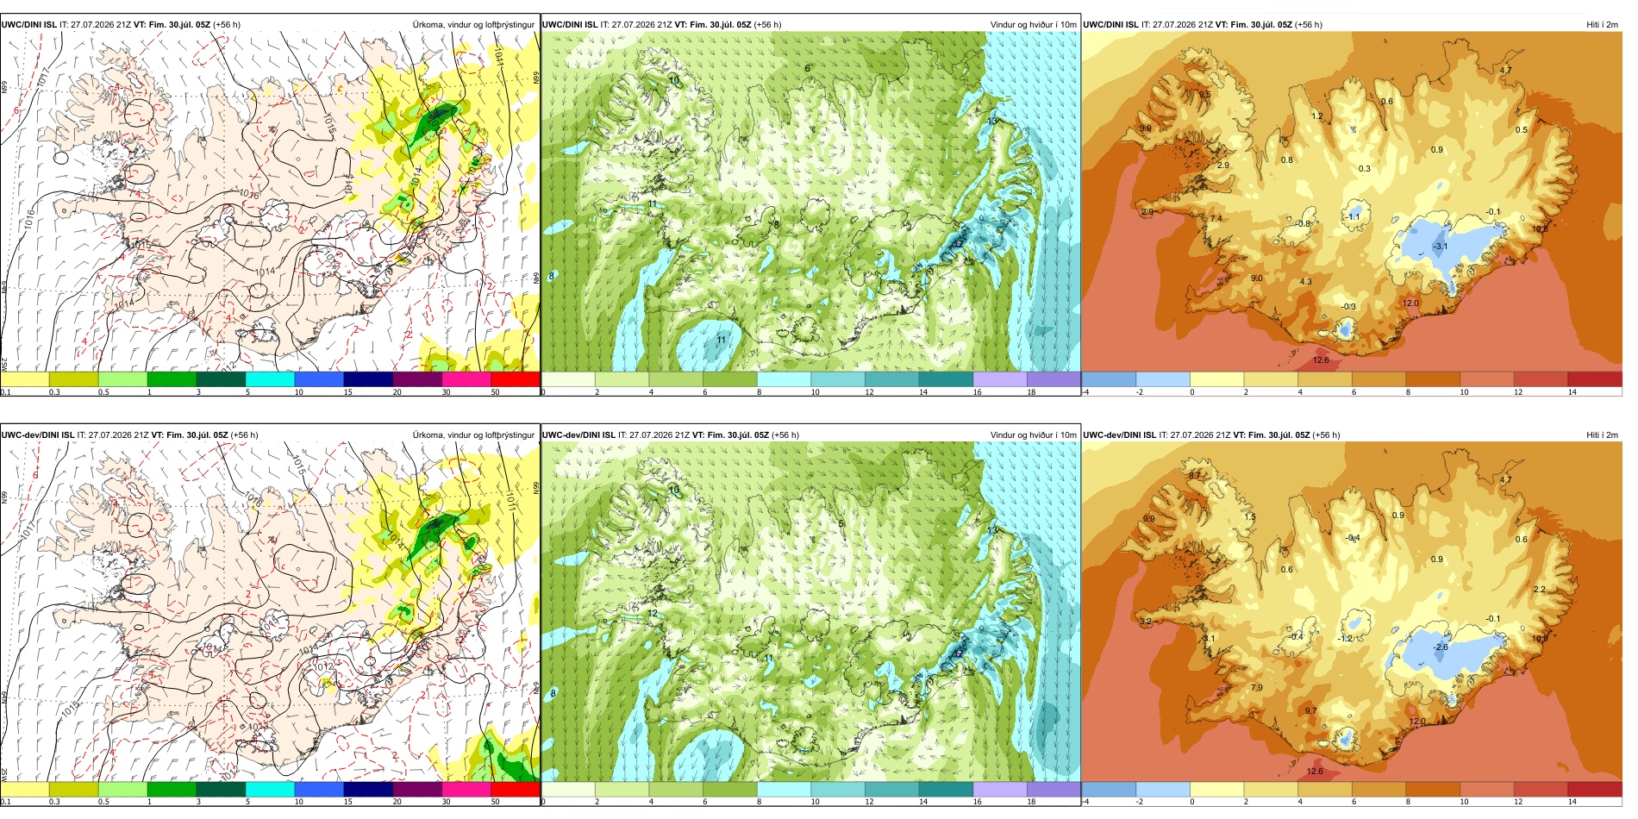Click orange 8–10 swatch in UWC-dev temperature legend
Screen dimensions: 1638x819
point(1433,789)
